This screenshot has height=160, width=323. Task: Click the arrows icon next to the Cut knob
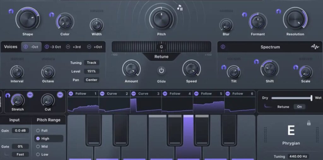(60, 95)
